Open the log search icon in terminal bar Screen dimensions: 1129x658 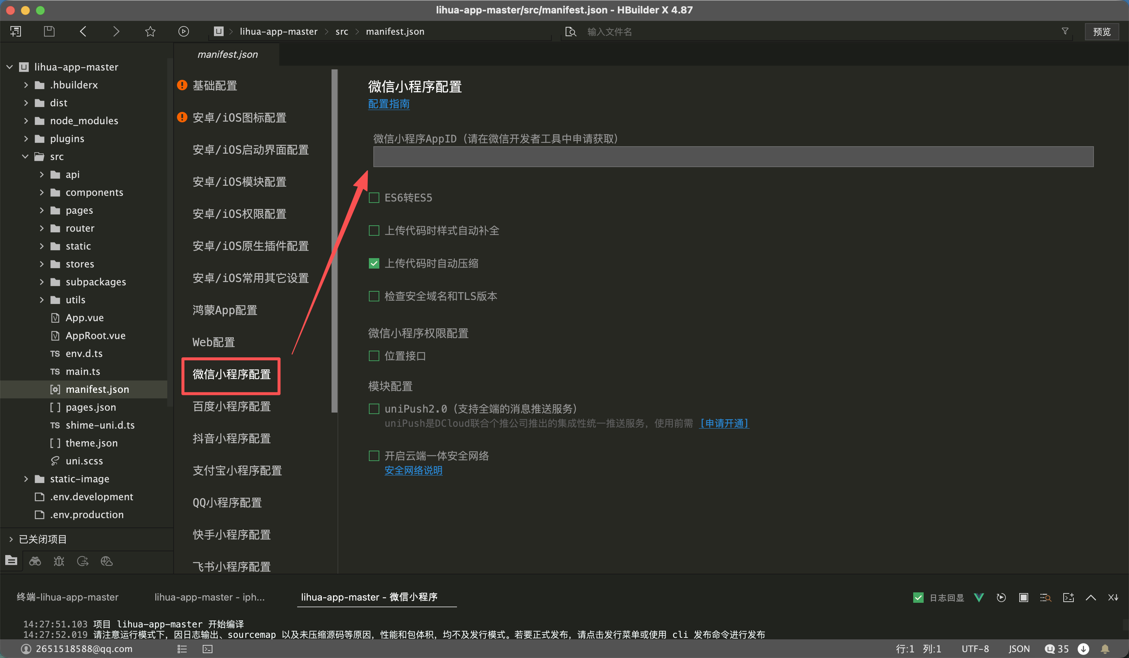point(1046,597)
